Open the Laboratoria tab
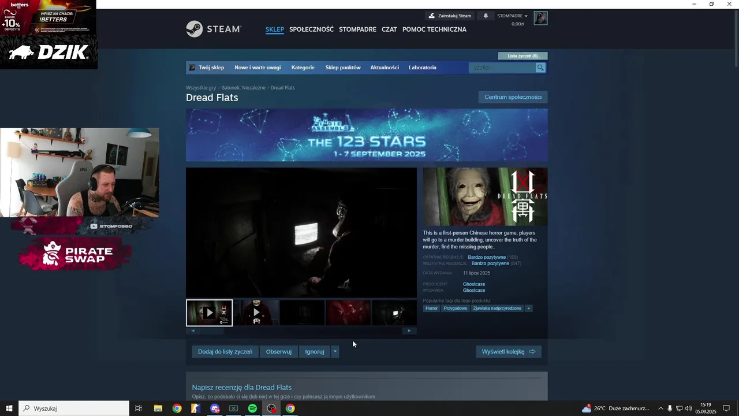This screenshot has width=739, height=416. (423, 68)
